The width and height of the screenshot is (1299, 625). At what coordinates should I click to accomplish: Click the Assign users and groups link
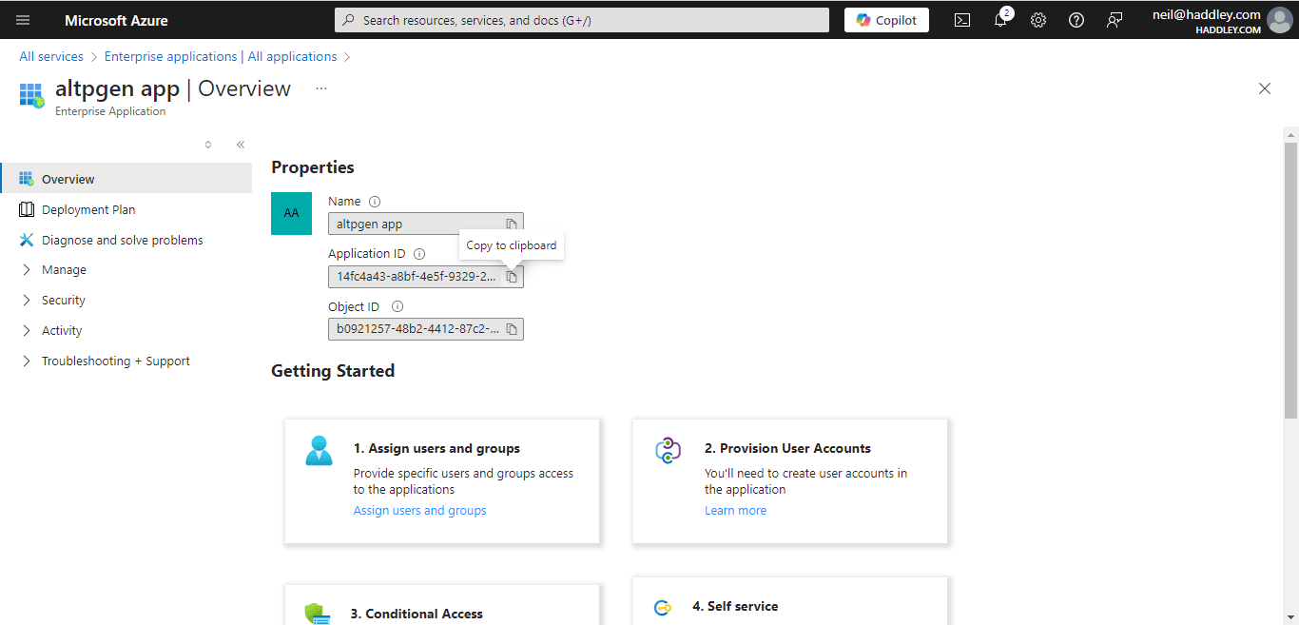click(x=419, y=511)
